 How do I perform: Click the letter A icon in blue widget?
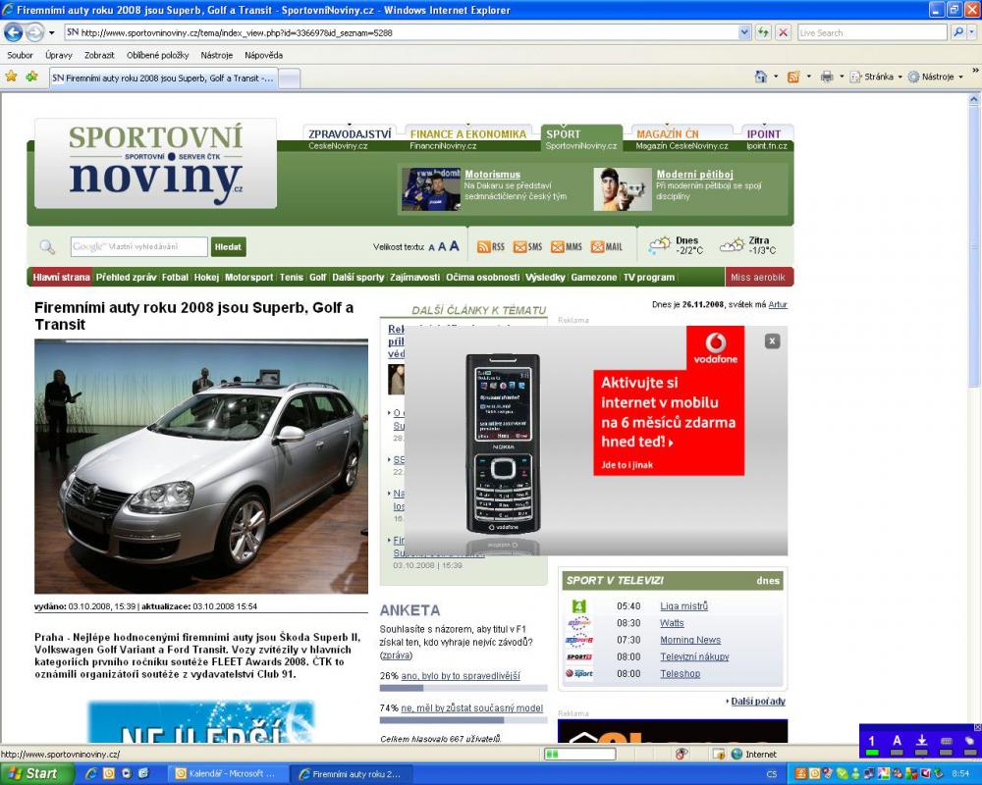pyautogui.click(x=897, y=741)
